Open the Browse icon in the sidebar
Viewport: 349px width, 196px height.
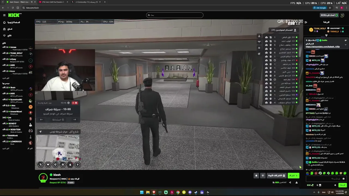(x=4, y=29)
